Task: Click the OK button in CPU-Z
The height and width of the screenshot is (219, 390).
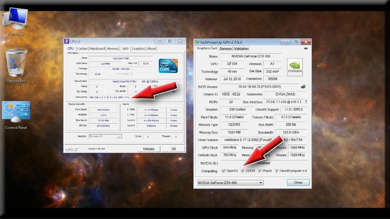Action: (x=173, y=149)
